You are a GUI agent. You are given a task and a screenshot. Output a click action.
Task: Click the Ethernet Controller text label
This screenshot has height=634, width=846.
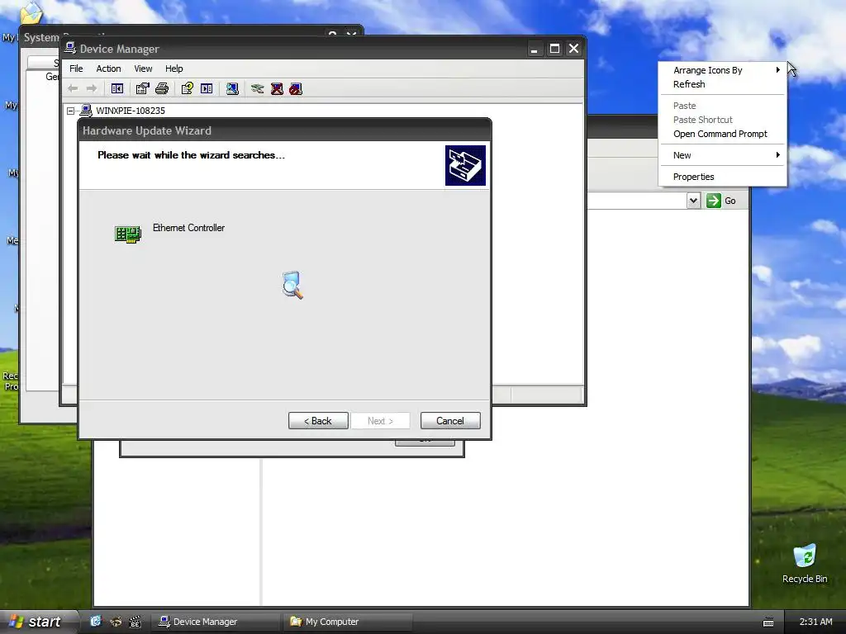click(x=189, y=228)
